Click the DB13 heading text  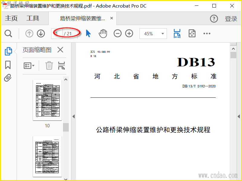coord(196,62)
